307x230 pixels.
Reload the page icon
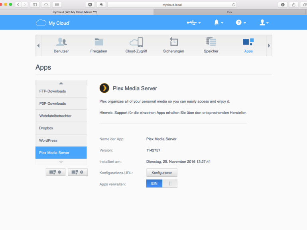tap(233, 5)
